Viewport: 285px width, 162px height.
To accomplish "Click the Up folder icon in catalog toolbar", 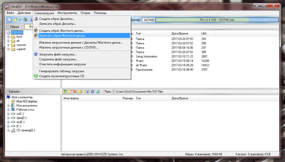I will pos(65,91).
